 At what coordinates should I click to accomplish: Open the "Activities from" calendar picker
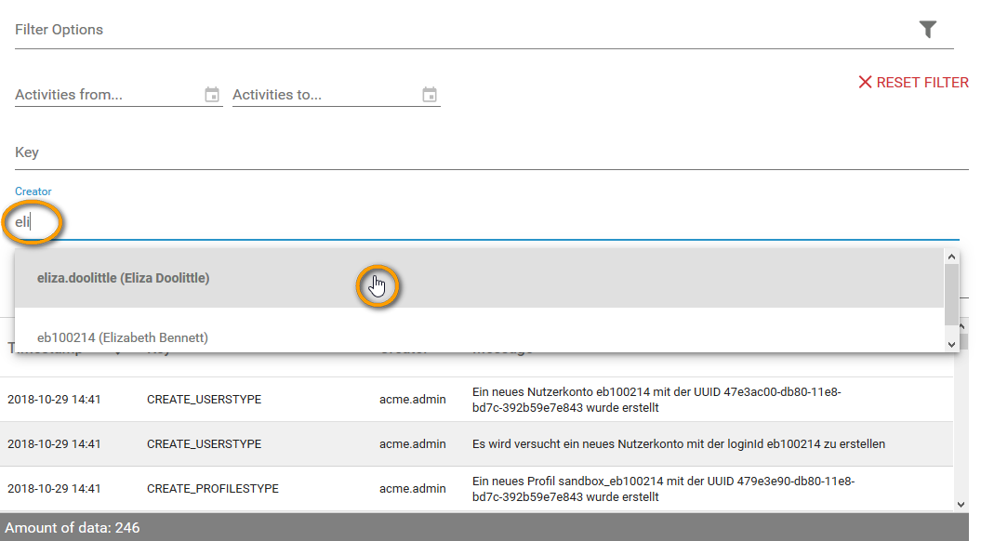212,94
